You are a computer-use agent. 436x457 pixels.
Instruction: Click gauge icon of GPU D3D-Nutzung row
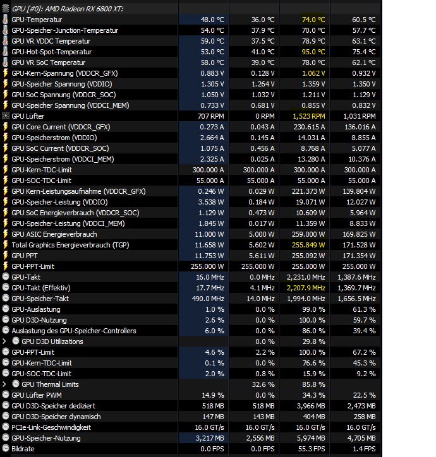point(6,320)
